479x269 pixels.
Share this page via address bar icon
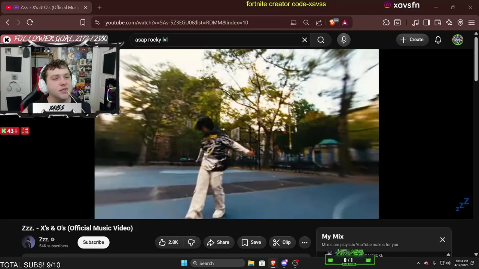(x=319, y=22)
